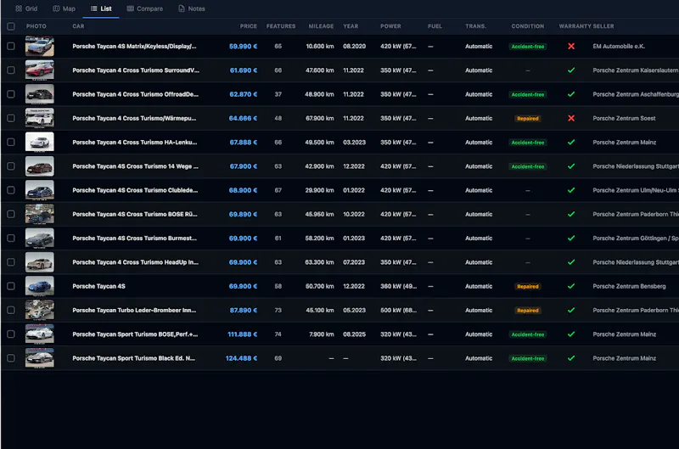Viewport: 679px width, 449px height.
Task: Check the Cross Turismo HA-Lenku row checkbox
Action: click(11, 143)
